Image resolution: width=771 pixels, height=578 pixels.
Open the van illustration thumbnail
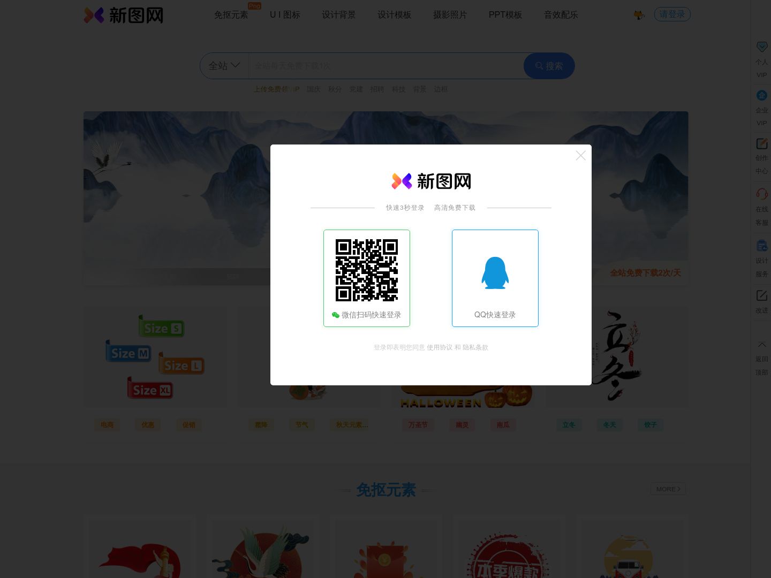point(632,547)
